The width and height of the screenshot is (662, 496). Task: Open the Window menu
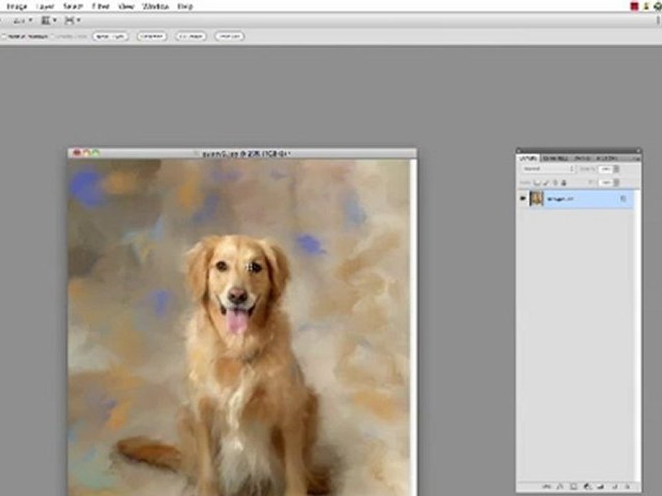point(155,6)
